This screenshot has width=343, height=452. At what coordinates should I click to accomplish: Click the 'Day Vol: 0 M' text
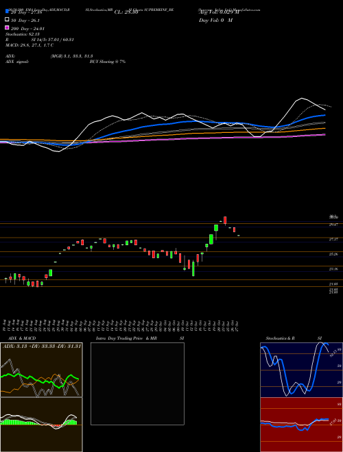pos(215,20)
